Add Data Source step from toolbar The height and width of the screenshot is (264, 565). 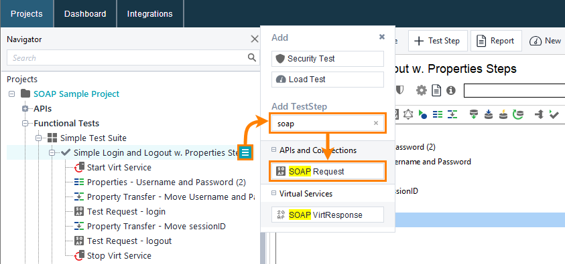click(x=474, y=114)
